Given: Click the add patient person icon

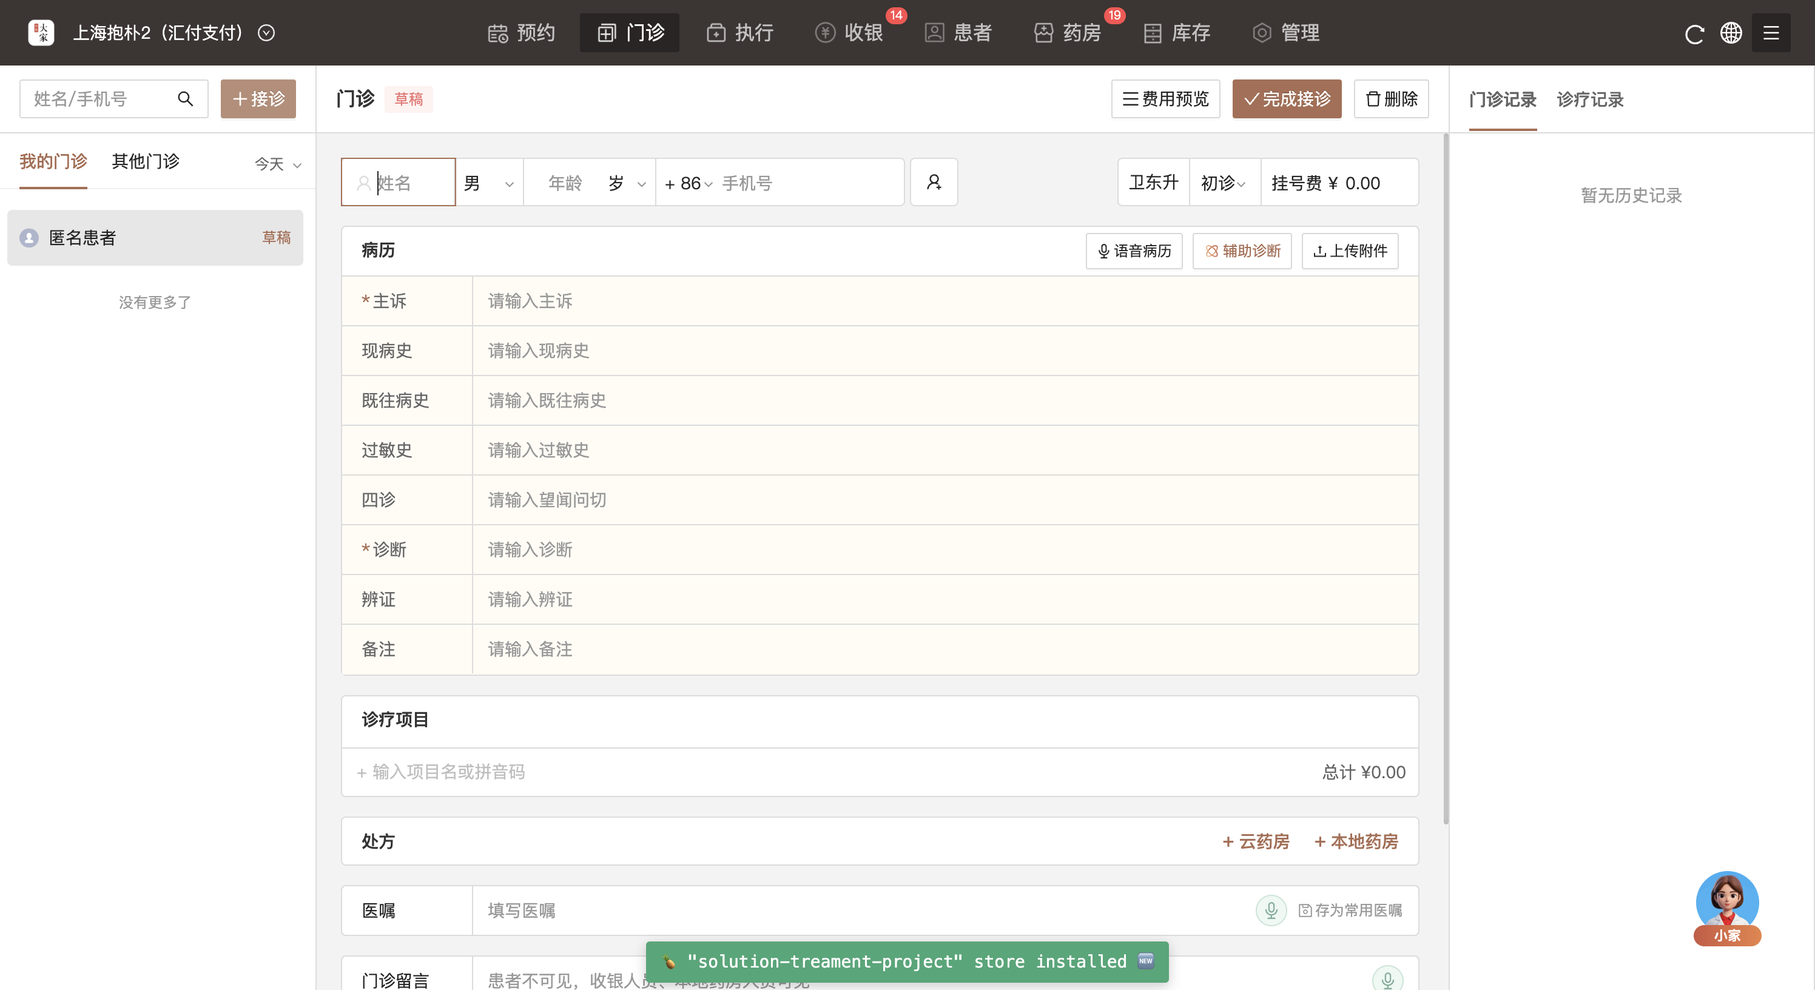Looking at the screenshot, I should coord(934,183).
